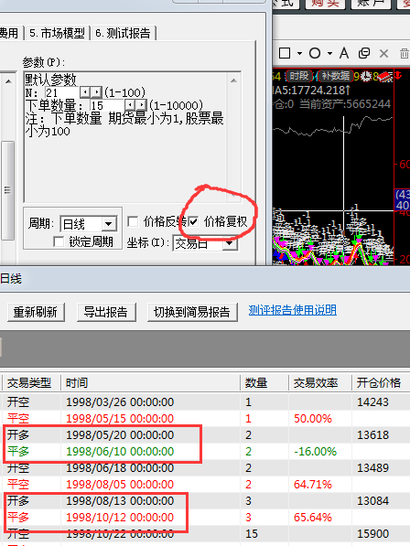Click the left panel scrollbar thumb
Screen dimensions: 410x546
click(7, 190)
